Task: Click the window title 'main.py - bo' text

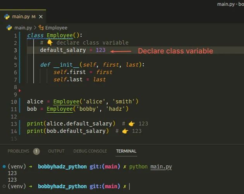Action: (230, 4)
